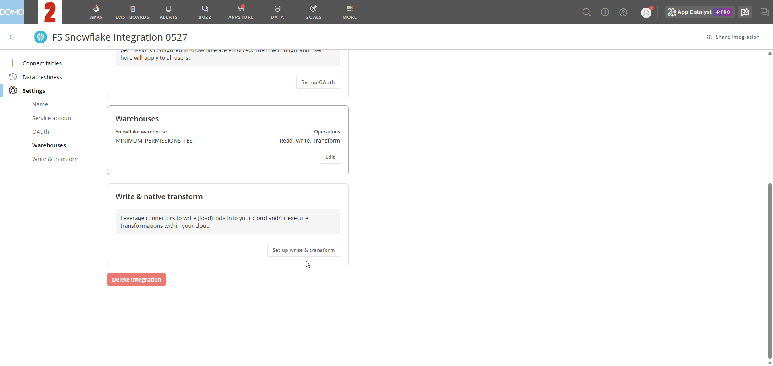Open the Buzz conversation panel icon at far right

coord(764,12)
